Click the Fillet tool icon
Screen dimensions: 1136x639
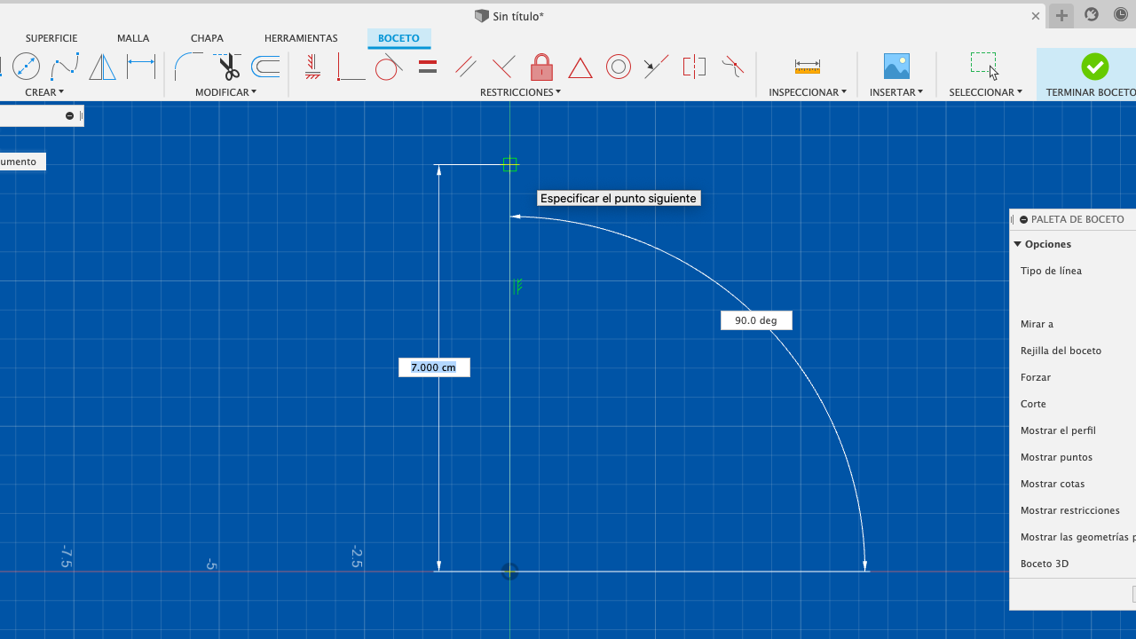point(187,67)
